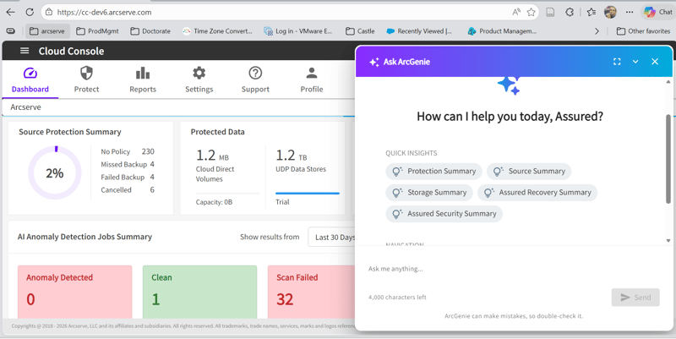This screenshot has height=339, width=676.
Task: Open the read aloud icon in address bar
Action: tap(516, 12)
